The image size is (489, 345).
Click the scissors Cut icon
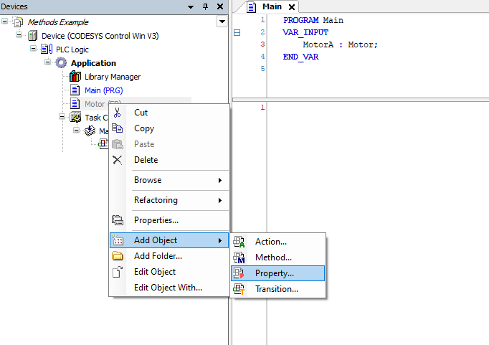(x=118, y=113)
